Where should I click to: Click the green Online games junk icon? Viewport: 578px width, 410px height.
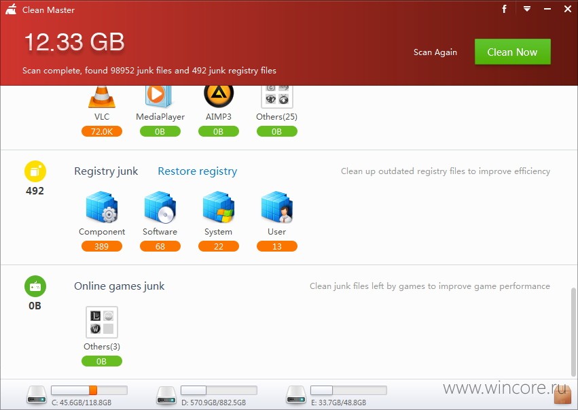tap(35, 286)
